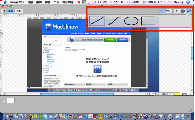
Task: Select the straight arrow line shape
Action: 97,21
